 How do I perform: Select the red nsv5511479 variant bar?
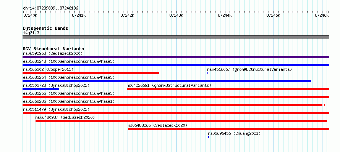pyautogui.click(x=176, y=113)
